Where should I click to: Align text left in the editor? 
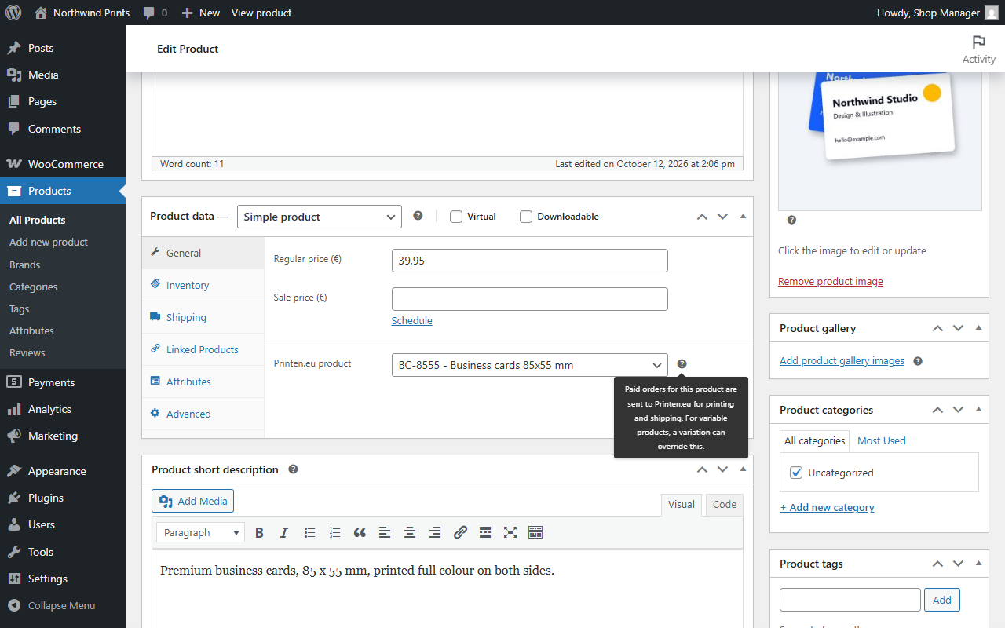pos(385,532)
